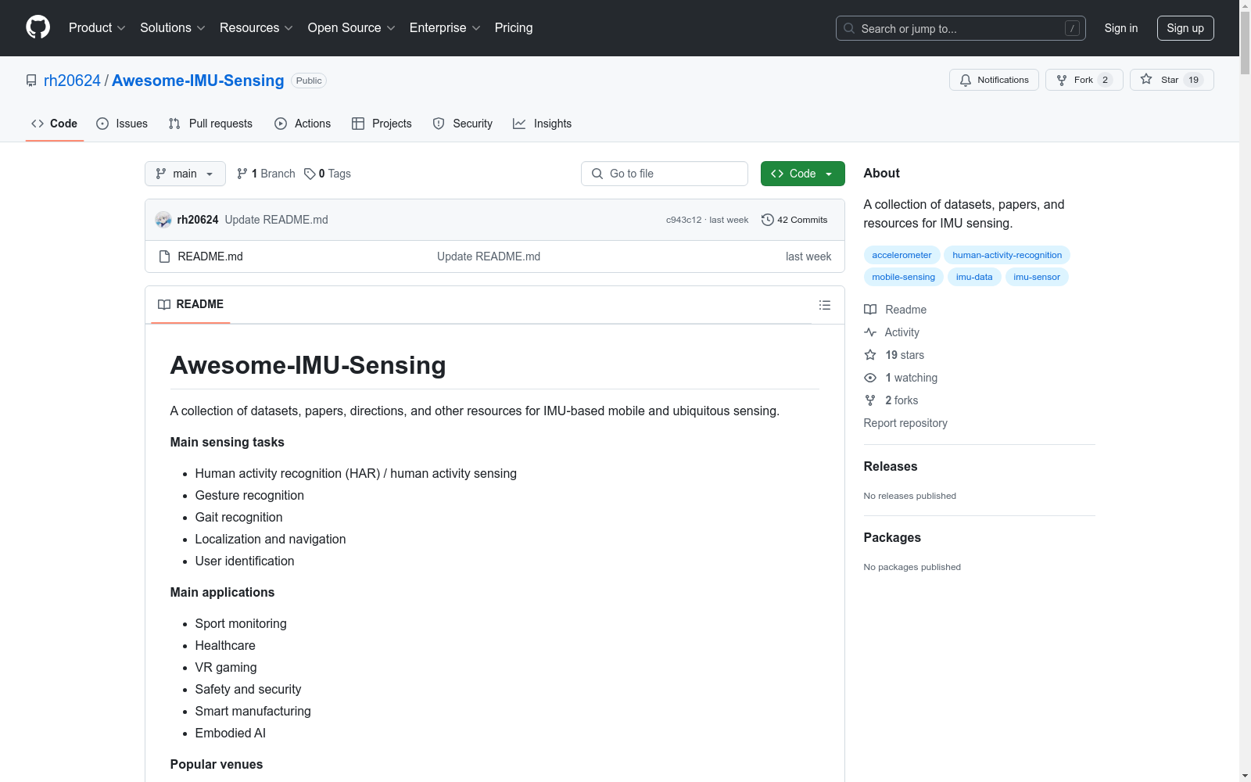Open the Code tab
The width and height of the screenshot is (1251, 782).
(x=55, y=124)
